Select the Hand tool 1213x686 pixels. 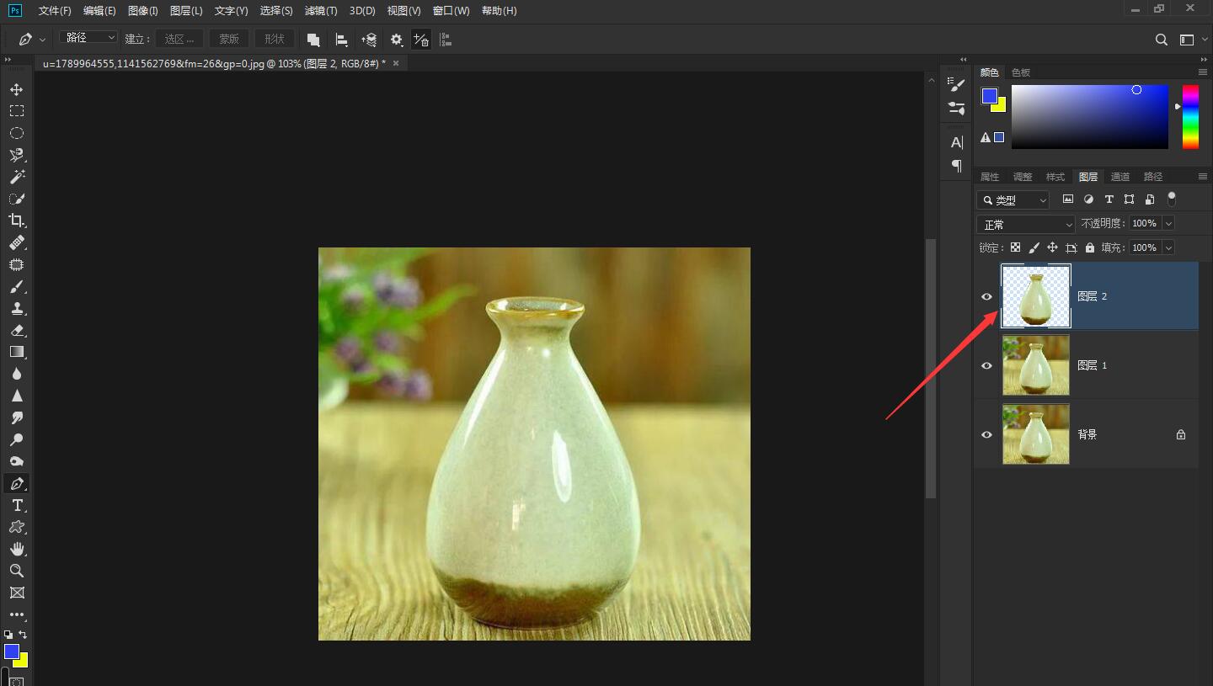[x=16, y=549]
